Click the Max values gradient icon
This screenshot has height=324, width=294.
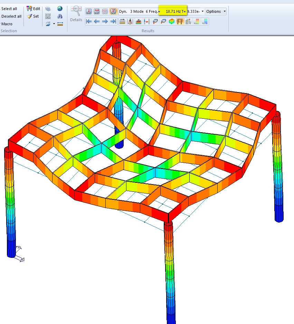197,21
